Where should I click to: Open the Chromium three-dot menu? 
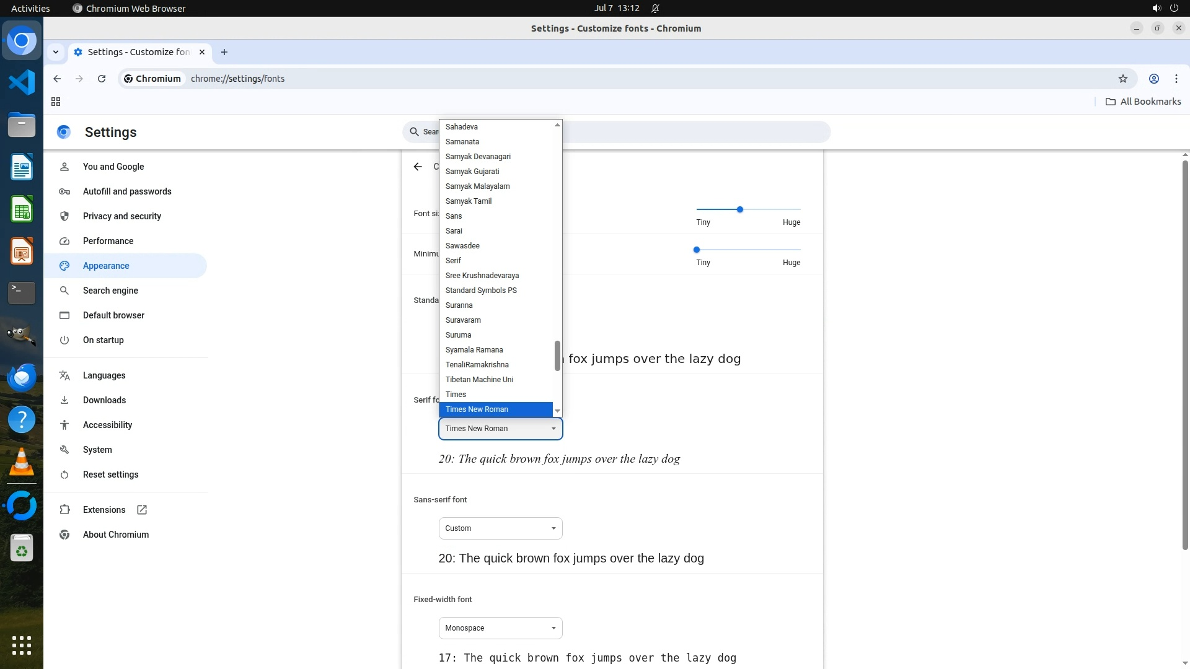(x=1176, y=79)
